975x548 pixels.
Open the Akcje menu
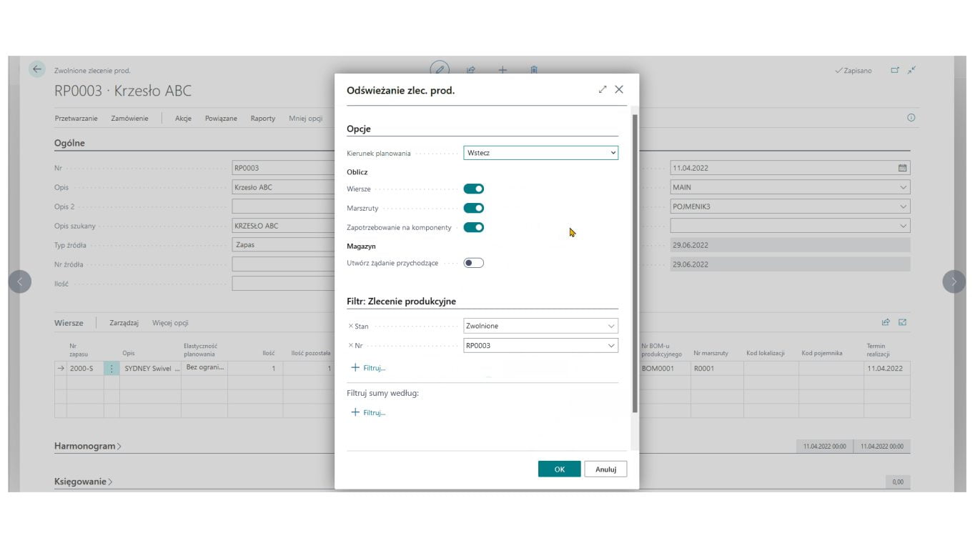tap(183, 119)
